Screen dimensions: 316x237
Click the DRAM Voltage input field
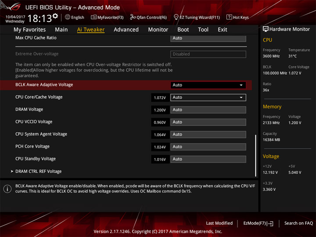coord(208,110)
